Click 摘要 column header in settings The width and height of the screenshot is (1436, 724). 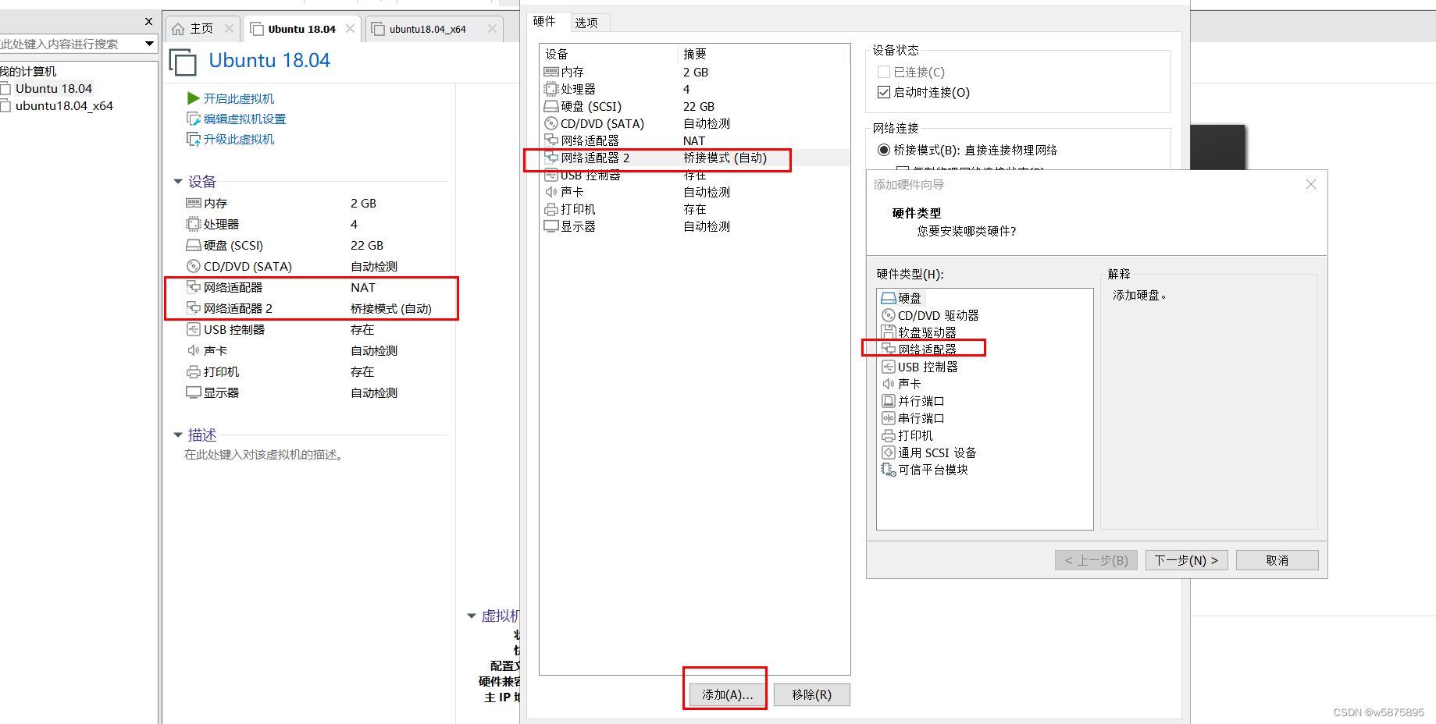tap(764, 54)
